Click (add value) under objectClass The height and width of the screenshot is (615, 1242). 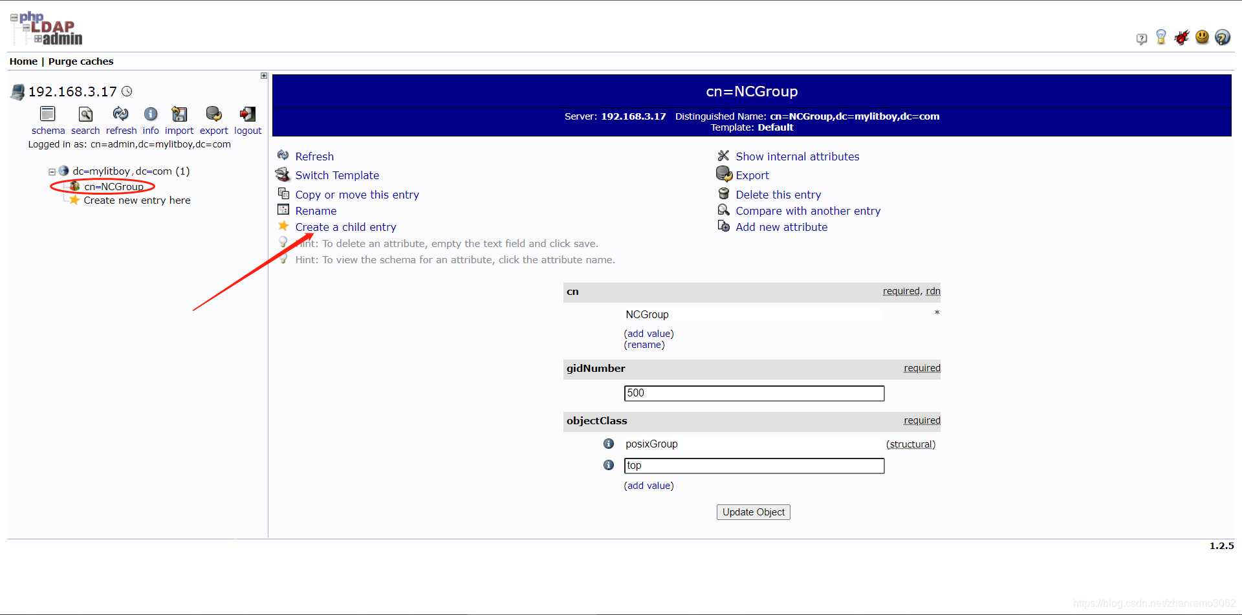[649, 486]
